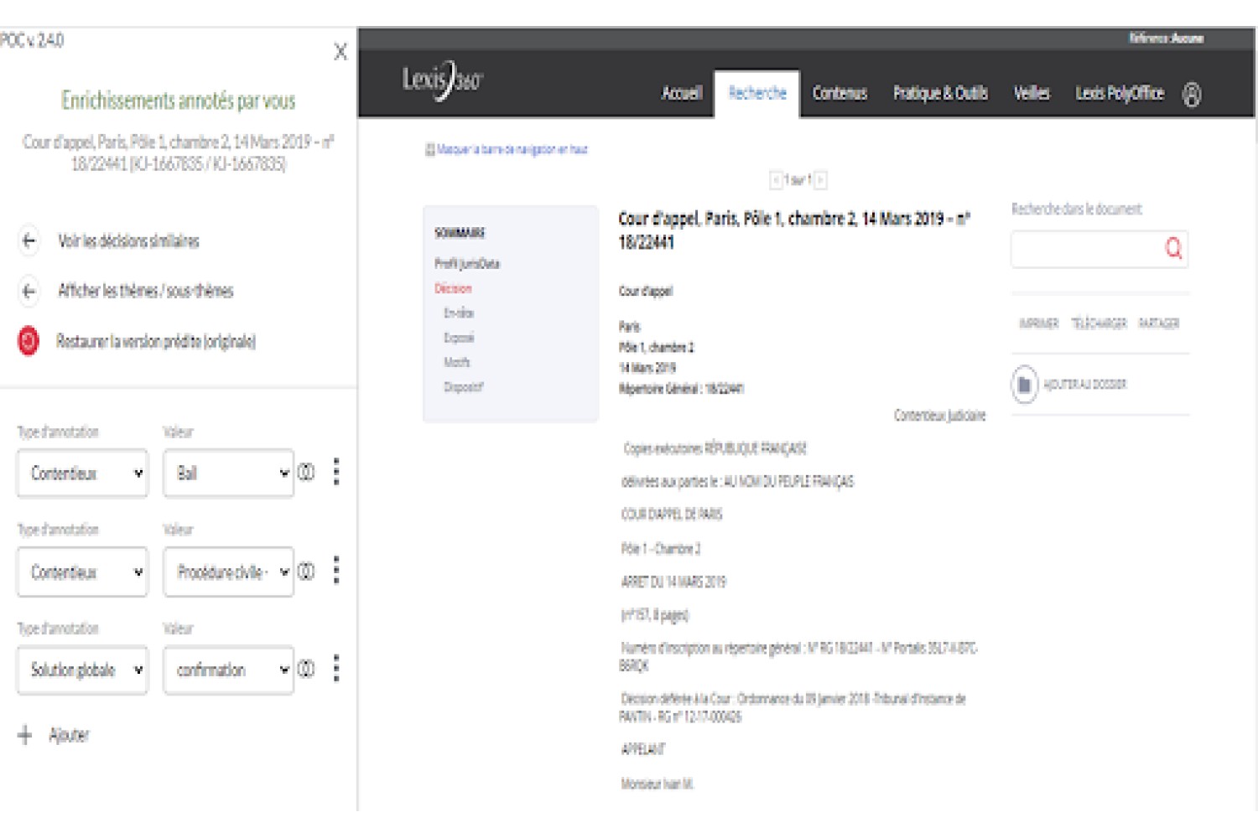Open Profil JurisData in sommaire
Screen dimensions: 1258x838
[466, 264]
